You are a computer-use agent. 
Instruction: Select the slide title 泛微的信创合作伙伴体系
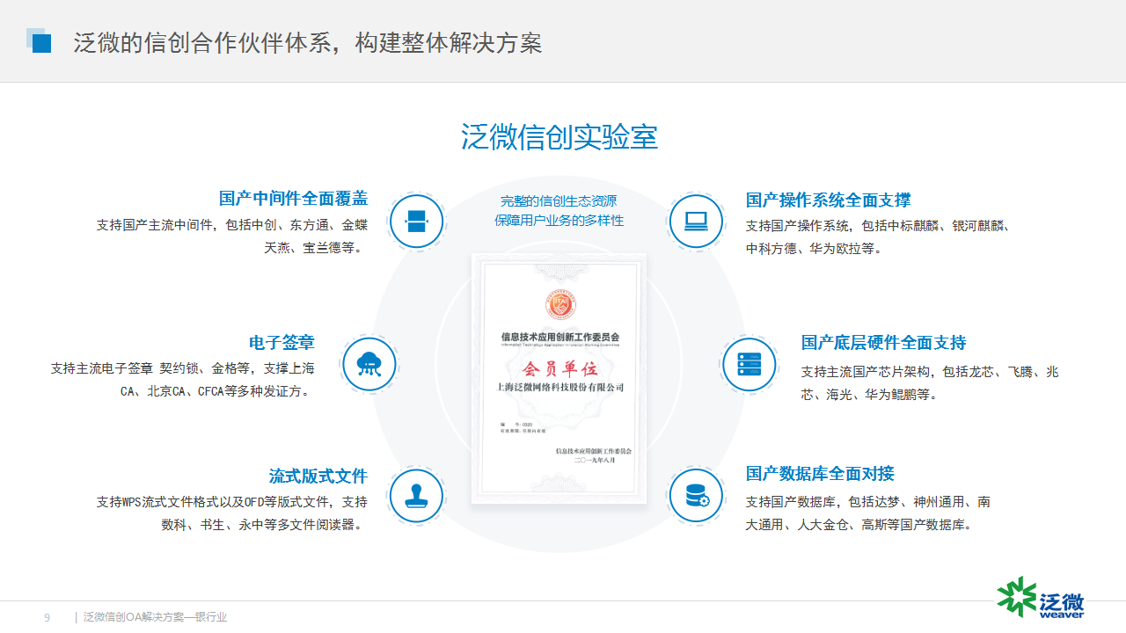point(204,42)
